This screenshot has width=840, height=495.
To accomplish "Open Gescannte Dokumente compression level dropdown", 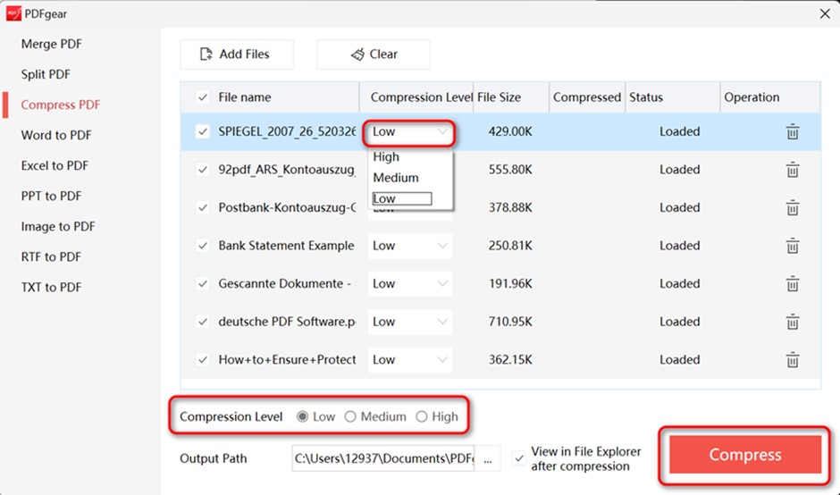I will tap(409, 284).
